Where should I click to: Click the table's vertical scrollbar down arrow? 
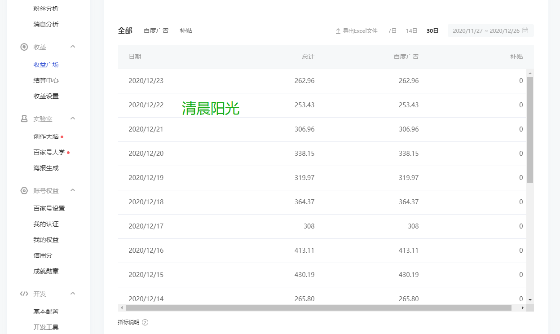(x=530, y=299)
